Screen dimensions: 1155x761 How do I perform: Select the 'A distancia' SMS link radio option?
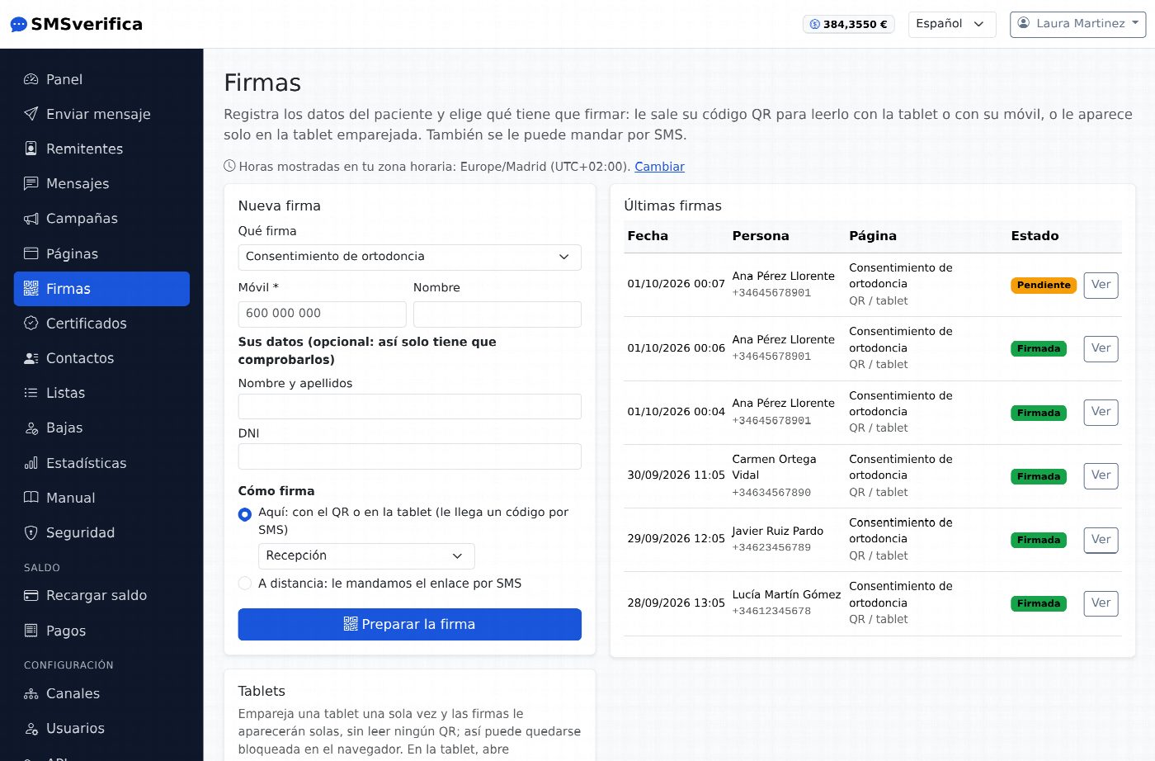click(245, 584)
